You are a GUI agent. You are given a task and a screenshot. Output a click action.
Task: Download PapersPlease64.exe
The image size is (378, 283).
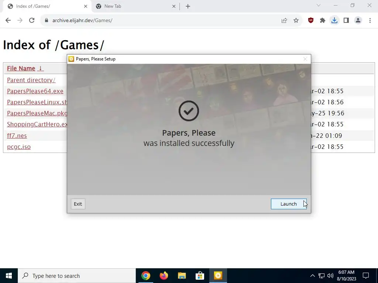35,91
